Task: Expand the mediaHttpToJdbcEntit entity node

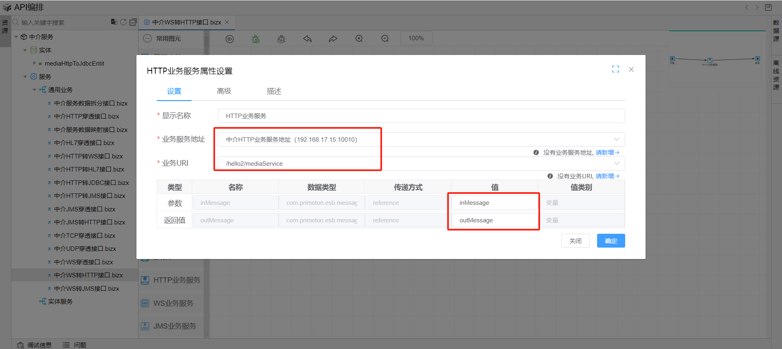Action: 35,63
